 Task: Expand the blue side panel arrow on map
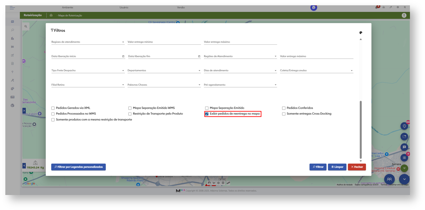pyautogui.click(x=24, y=111)
